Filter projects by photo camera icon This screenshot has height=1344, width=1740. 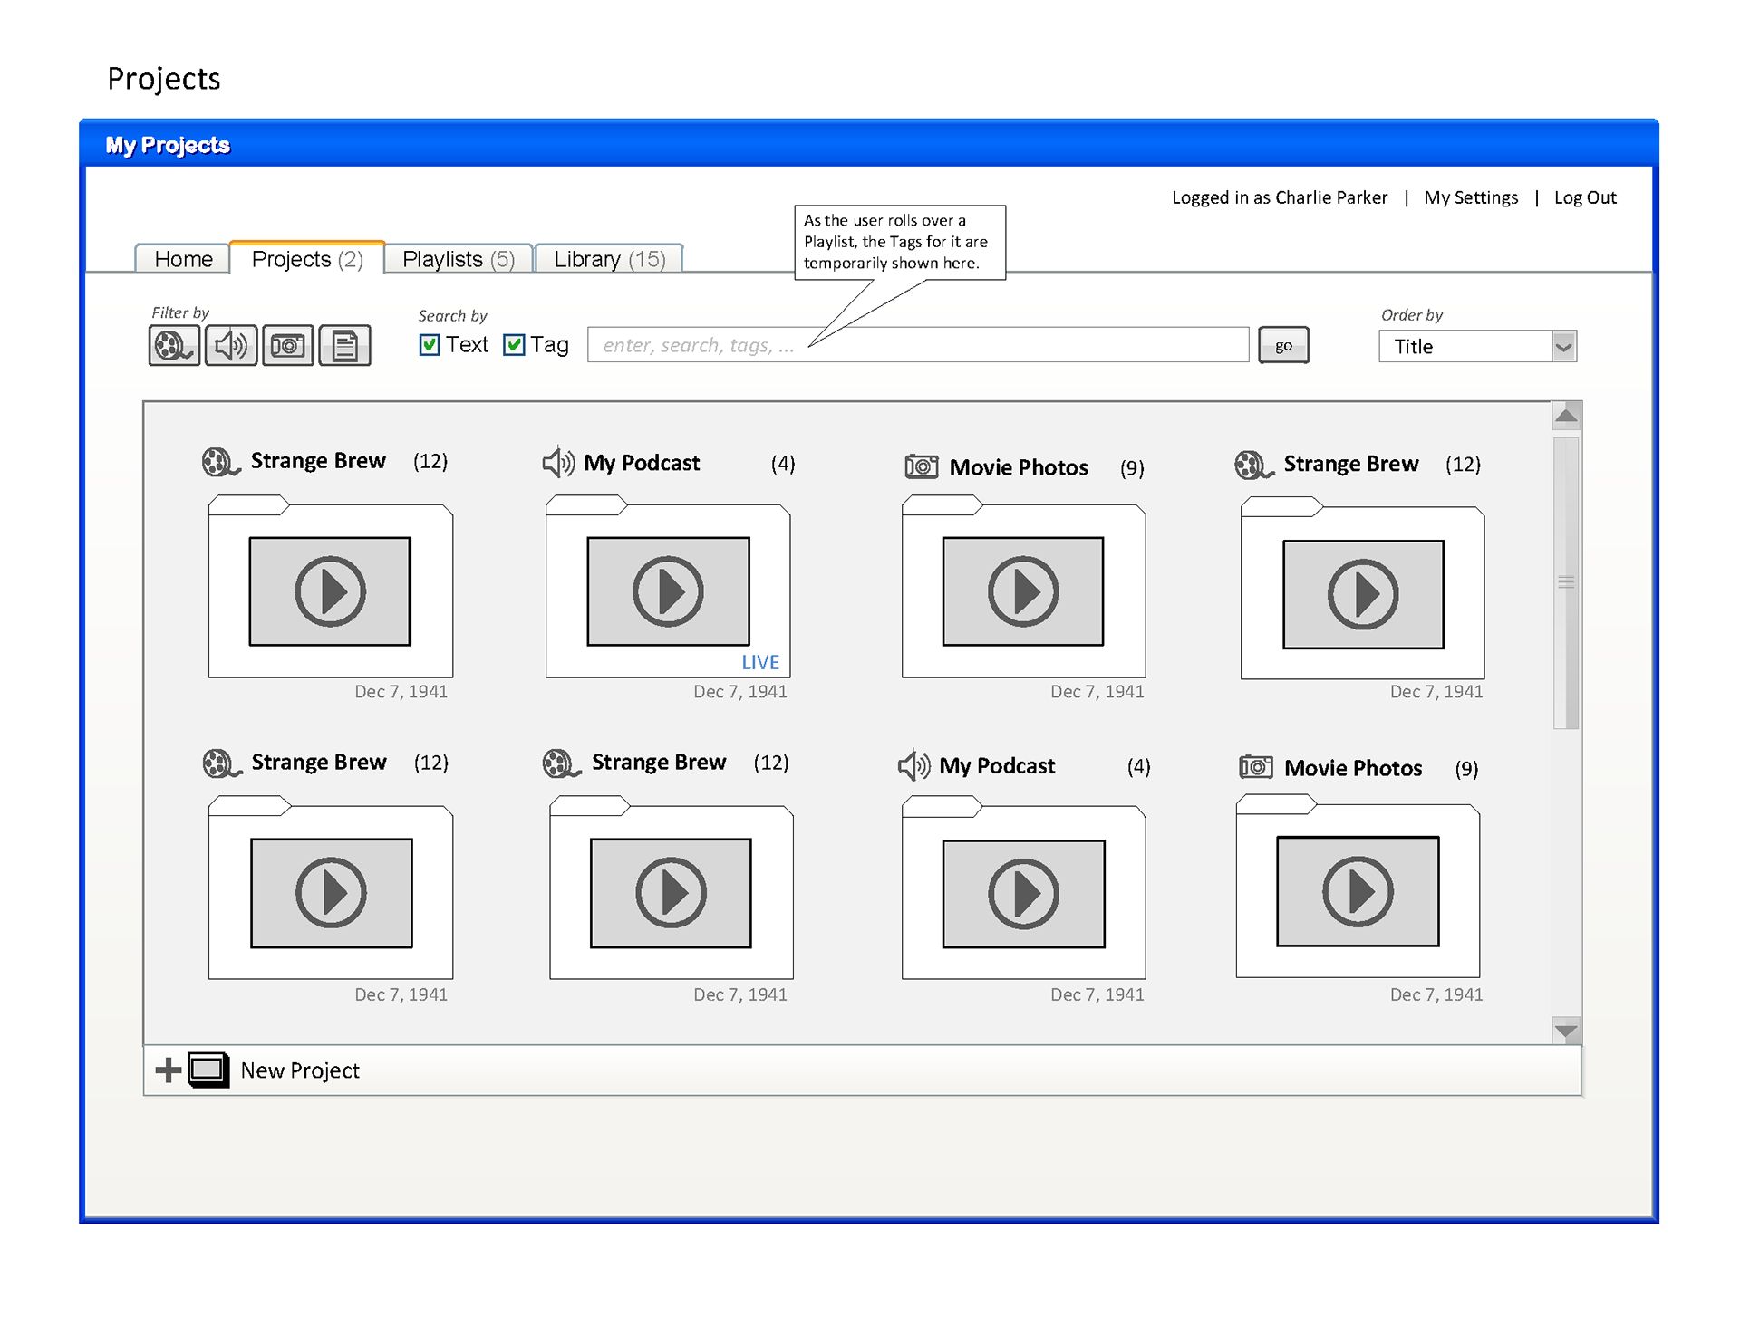(x=287, y=345)
